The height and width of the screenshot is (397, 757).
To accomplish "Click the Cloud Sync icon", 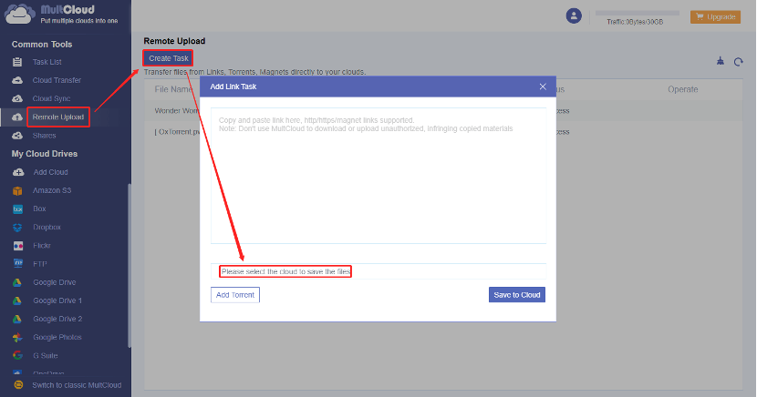I will 17,98.
